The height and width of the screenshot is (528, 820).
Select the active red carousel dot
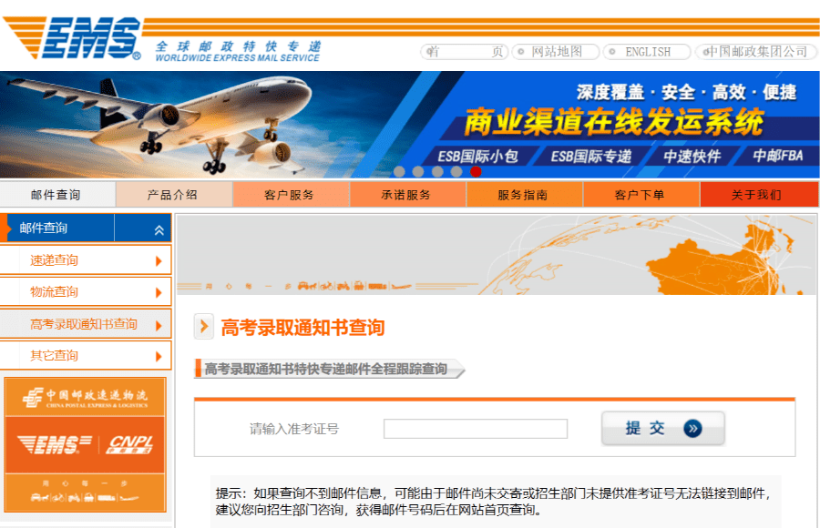(476, 172)
